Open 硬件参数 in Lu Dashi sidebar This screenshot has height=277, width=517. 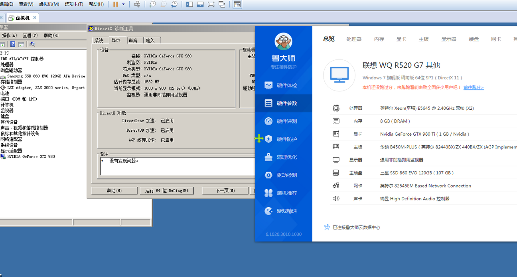pyautogui.click(x=284, y=103)
